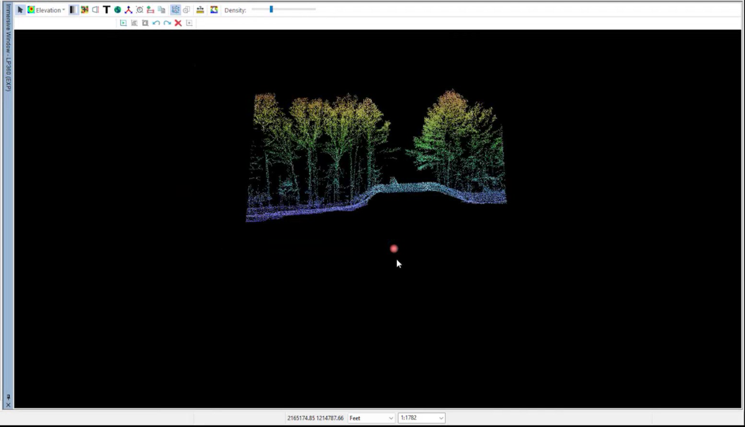Click the red X delete icon
The height and width of the screenshot is (427, 745).
[178, 23]
